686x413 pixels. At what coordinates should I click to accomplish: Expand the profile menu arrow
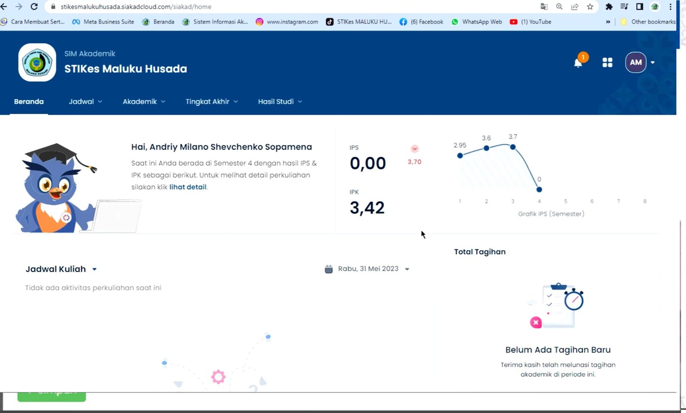tap(653, 63)
